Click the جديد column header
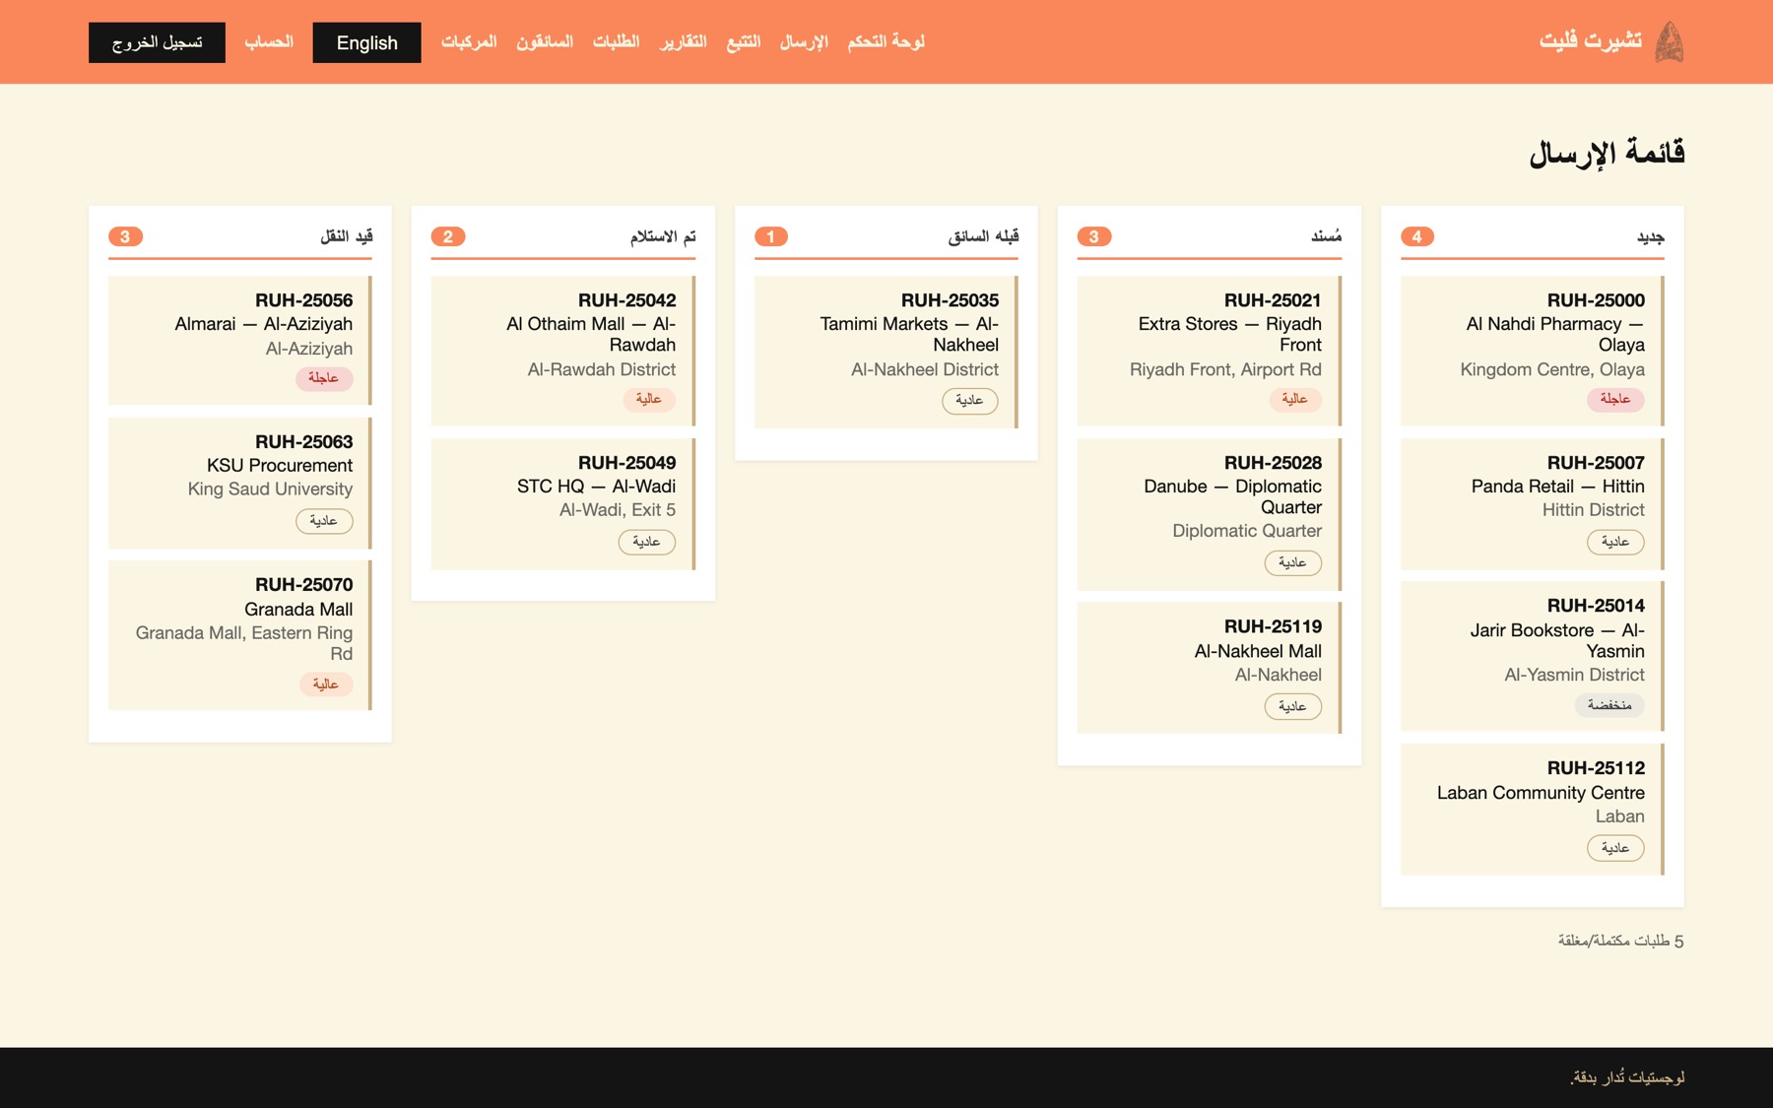1773x1108 pixels. tap(1651, 236)
